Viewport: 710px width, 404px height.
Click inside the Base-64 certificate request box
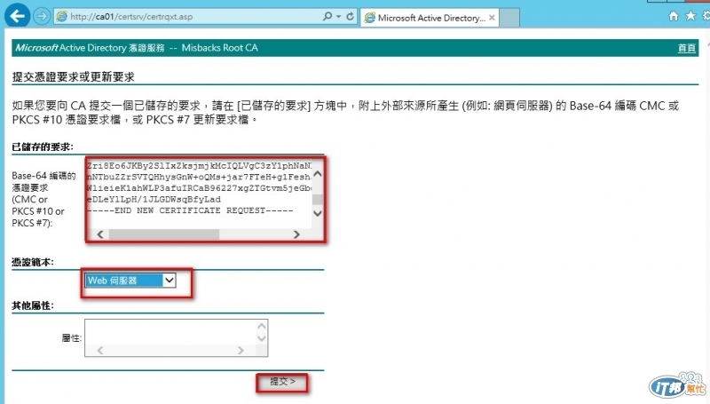[x=199, y=194]
